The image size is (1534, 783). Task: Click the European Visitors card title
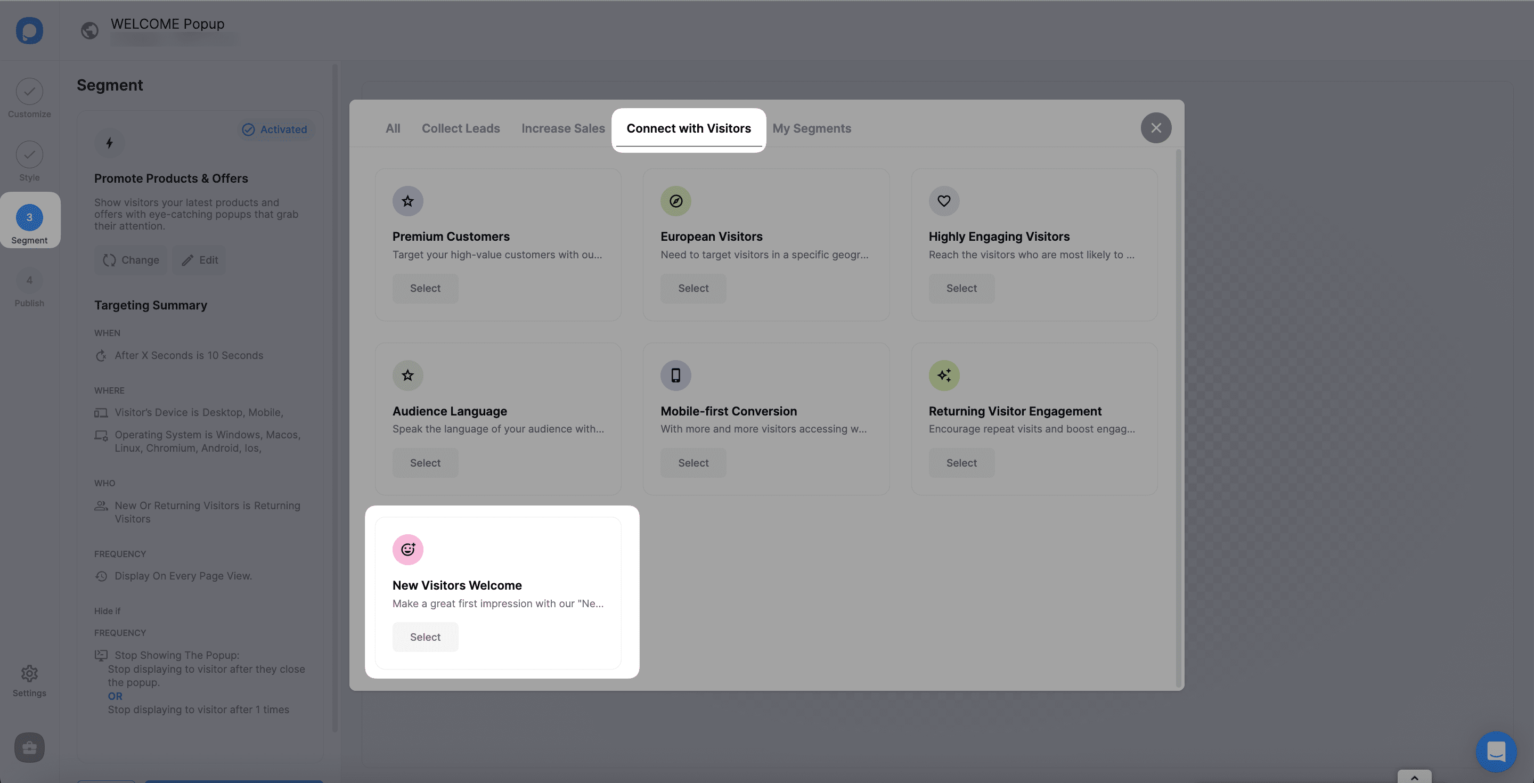711,236
